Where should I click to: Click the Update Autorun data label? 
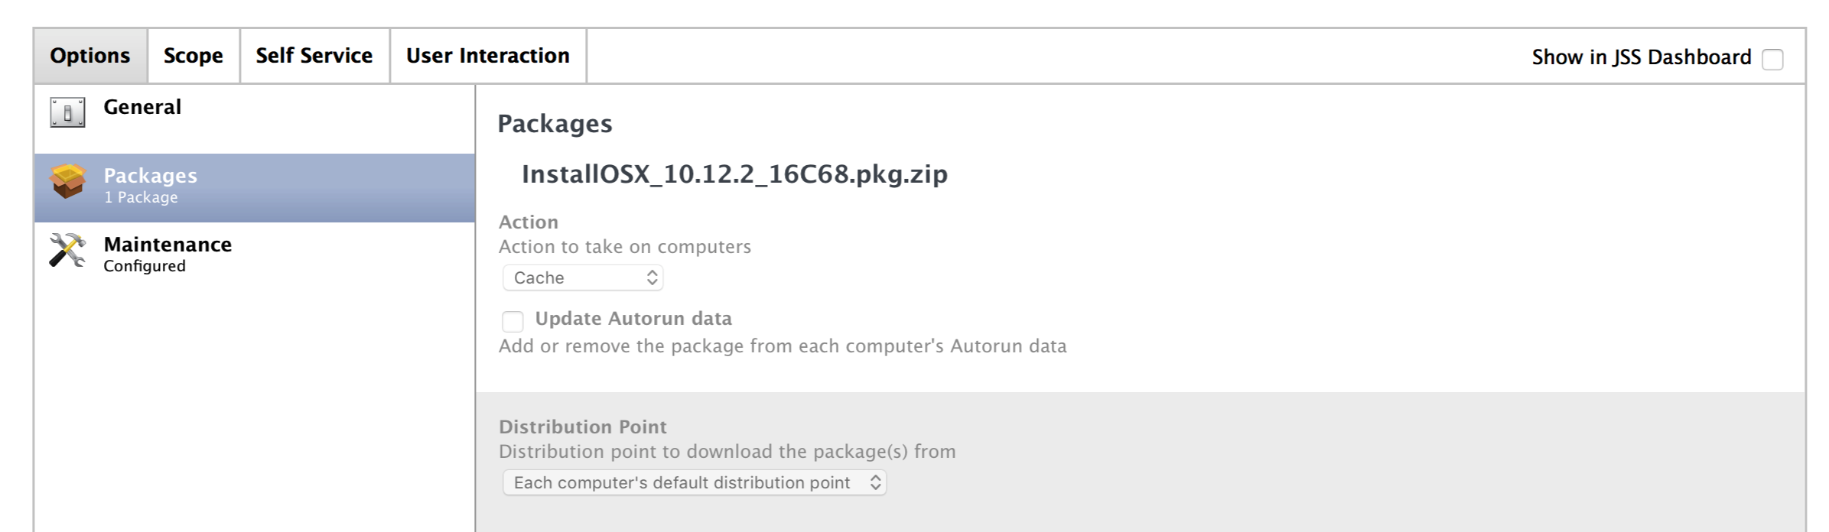coord(633,319)
